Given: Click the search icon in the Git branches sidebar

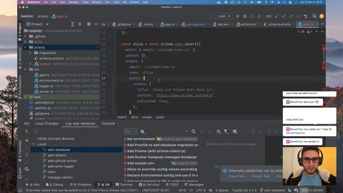Looking at the screenshot, I should click(27, 169).
